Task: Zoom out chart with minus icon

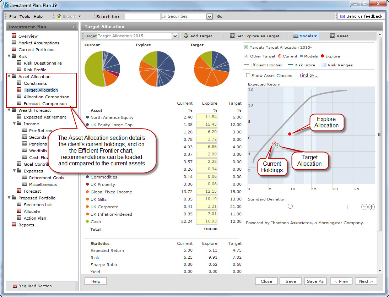Action: pos(364,207)
